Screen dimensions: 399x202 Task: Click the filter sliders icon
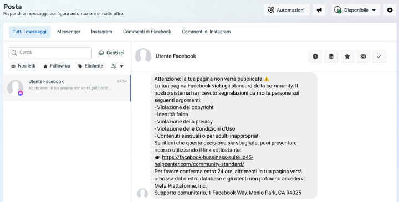pos(114,66)
